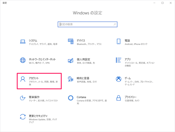The width and height of the screenshot is (175, 132).
Task: Maximize the 設定 window
Action: point(162,3)
